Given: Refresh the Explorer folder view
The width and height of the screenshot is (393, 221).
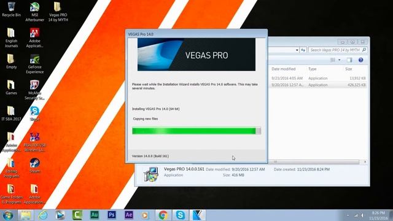Looking at the screenshot, I should click(x=303, y=50).
